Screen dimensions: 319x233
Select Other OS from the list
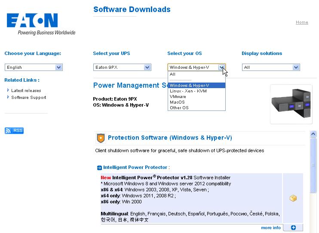click(196, 107)
